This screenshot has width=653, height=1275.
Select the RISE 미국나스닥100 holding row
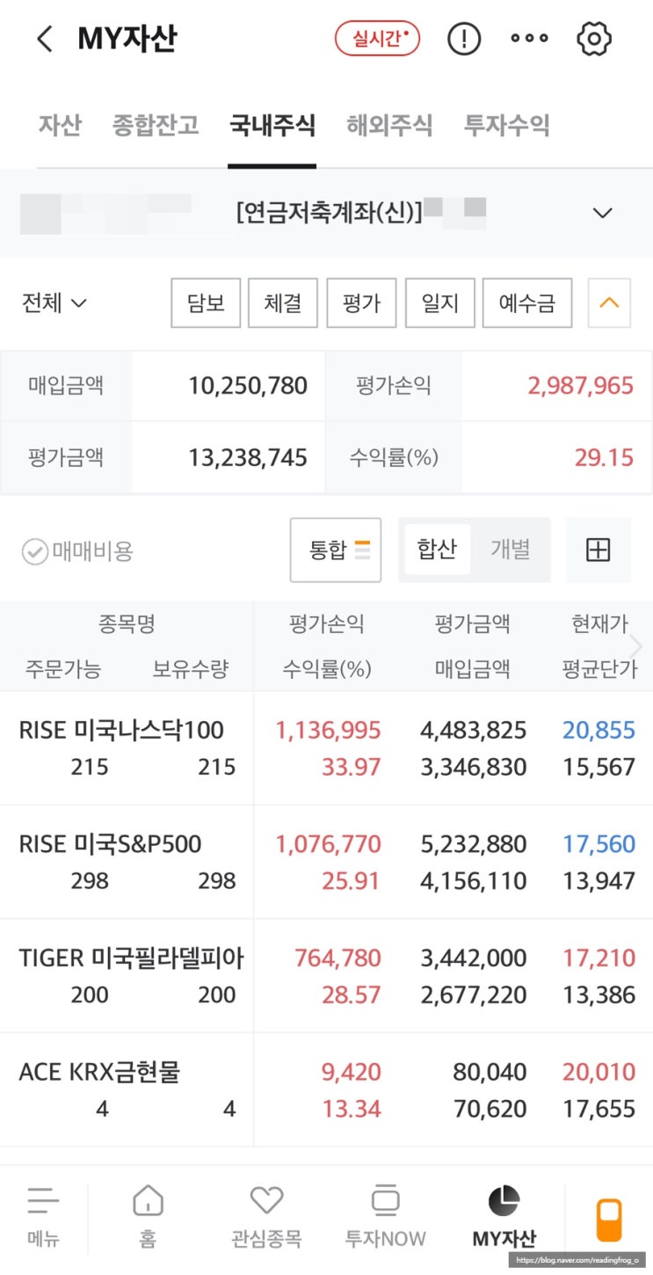pos(123,747)
